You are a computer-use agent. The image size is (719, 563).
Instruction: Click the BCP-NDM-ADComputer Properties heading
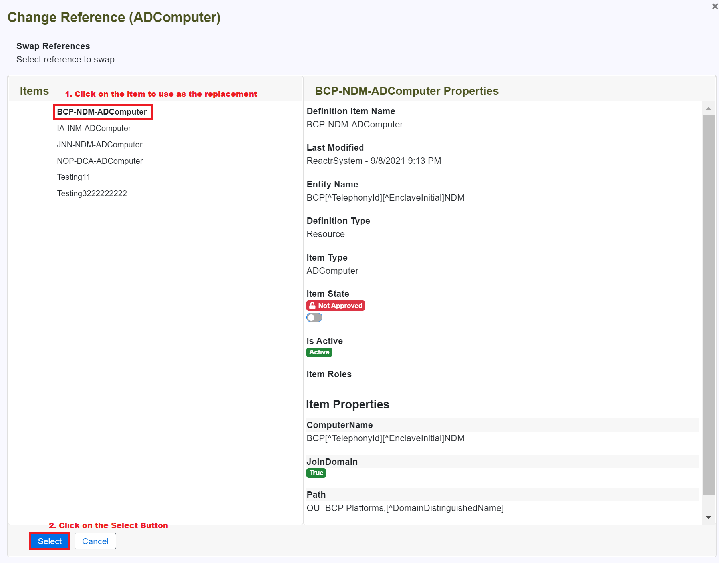(407, 91)
